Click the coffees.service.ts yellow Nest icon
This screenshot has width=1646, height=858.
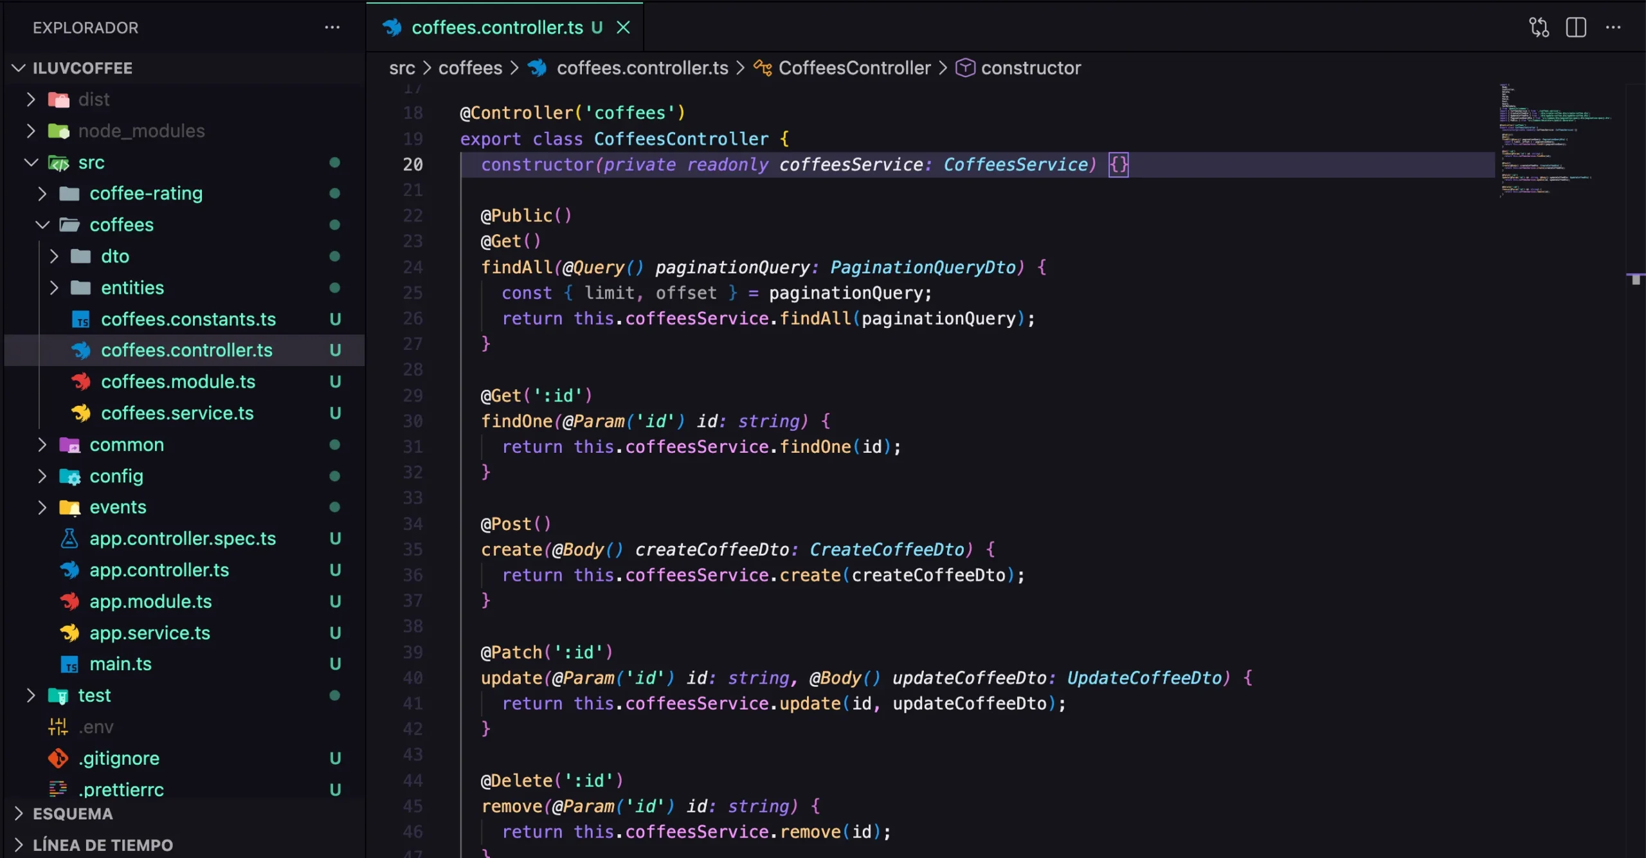click(x=81, y=413)
